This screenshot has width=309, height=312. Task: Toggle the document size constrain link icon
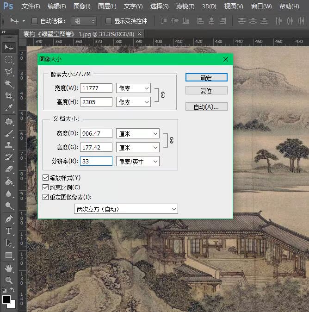(172, 140)
